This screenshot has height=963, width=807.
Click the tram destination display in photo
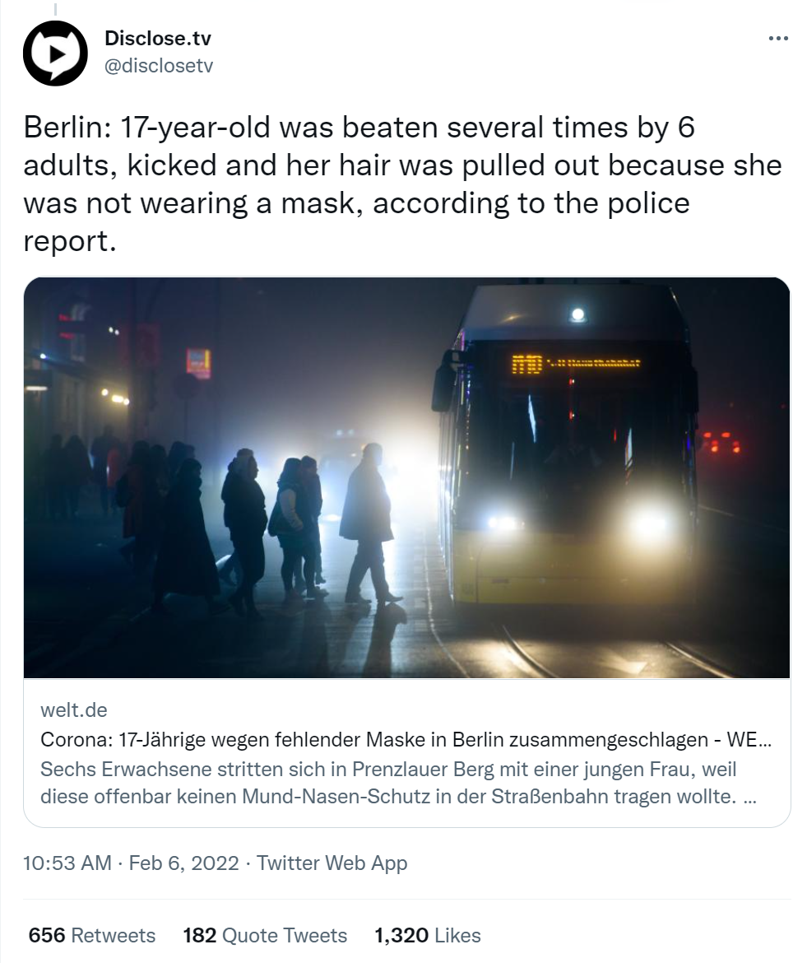click(576, 364)
